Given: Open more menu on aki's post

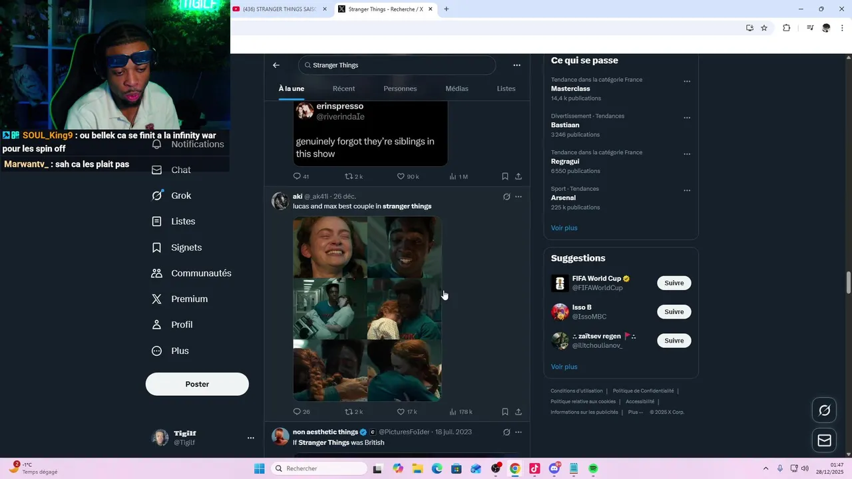Looking at the screenshot, I should pyautogui.click(x=519, y=197).
